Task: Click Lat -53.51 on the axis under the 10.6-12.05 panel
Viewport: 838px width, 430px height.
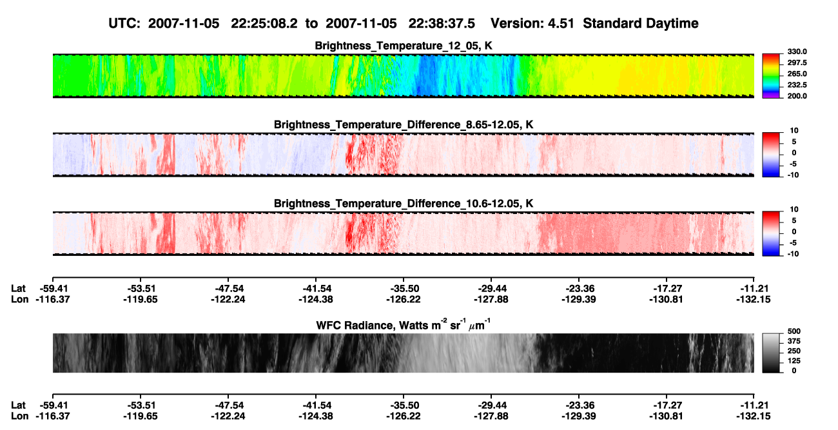Action: (x=140, y=289)
